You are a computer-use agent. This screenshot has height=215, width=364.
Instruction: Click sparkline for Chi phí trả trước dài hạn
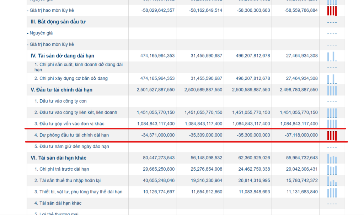tap(332, 170)
